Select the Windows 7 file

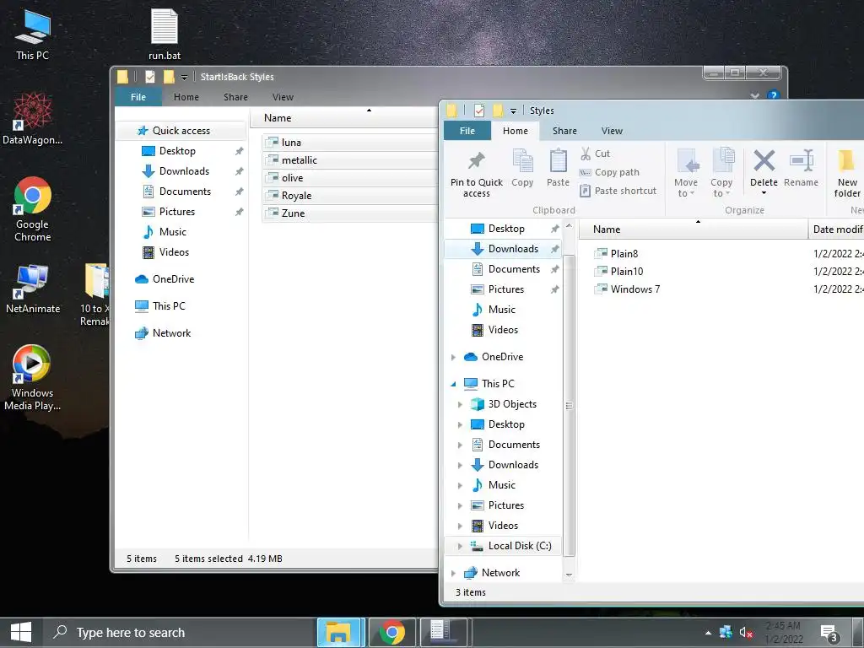634,289
